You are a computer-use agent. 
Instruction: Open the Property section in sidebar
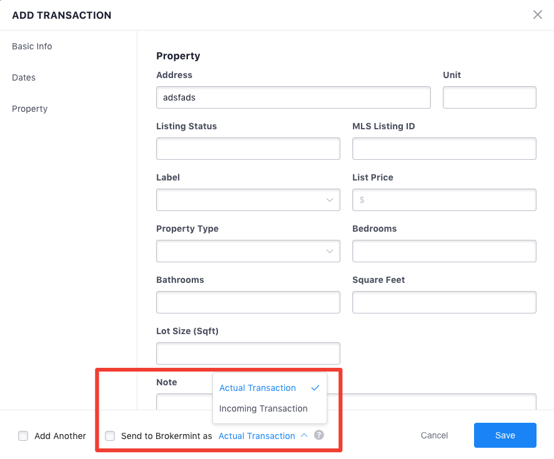(30, 109)
